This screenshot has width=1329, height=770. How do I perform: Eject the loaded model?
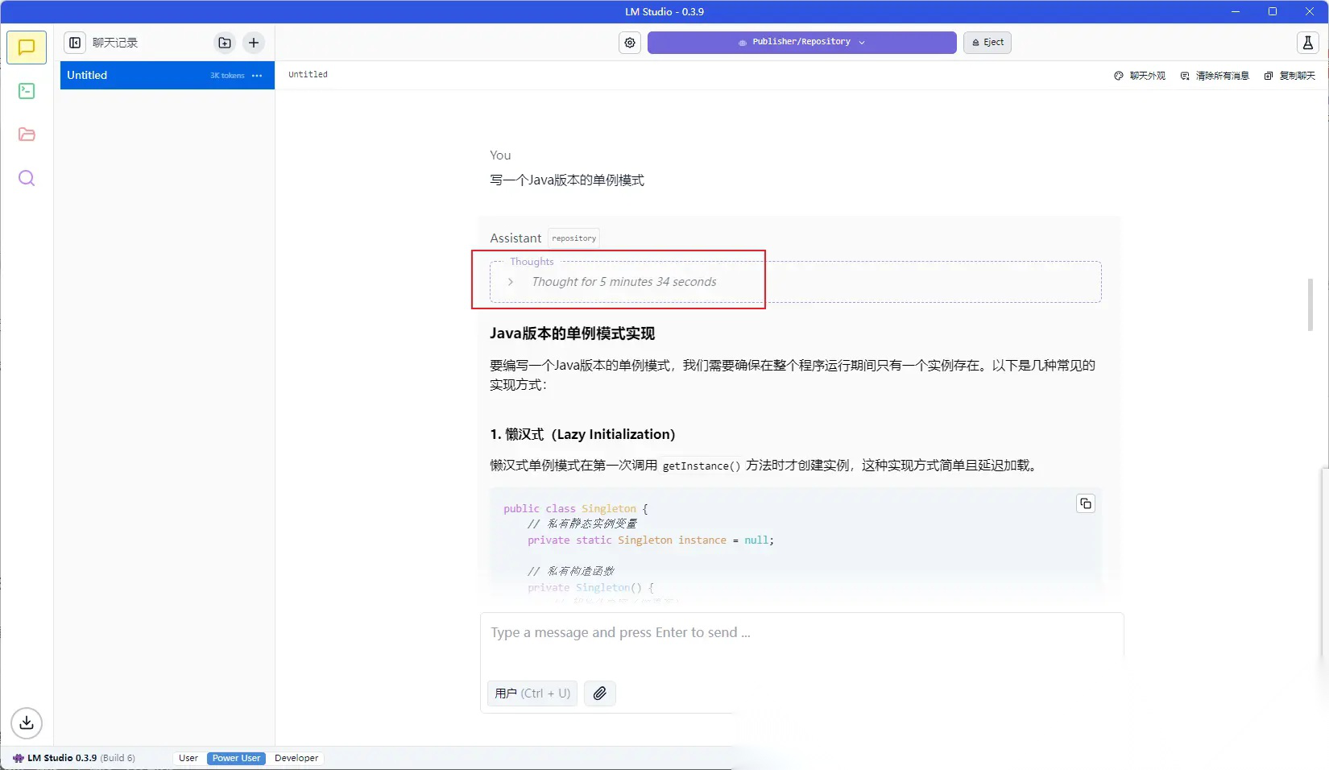987,42
